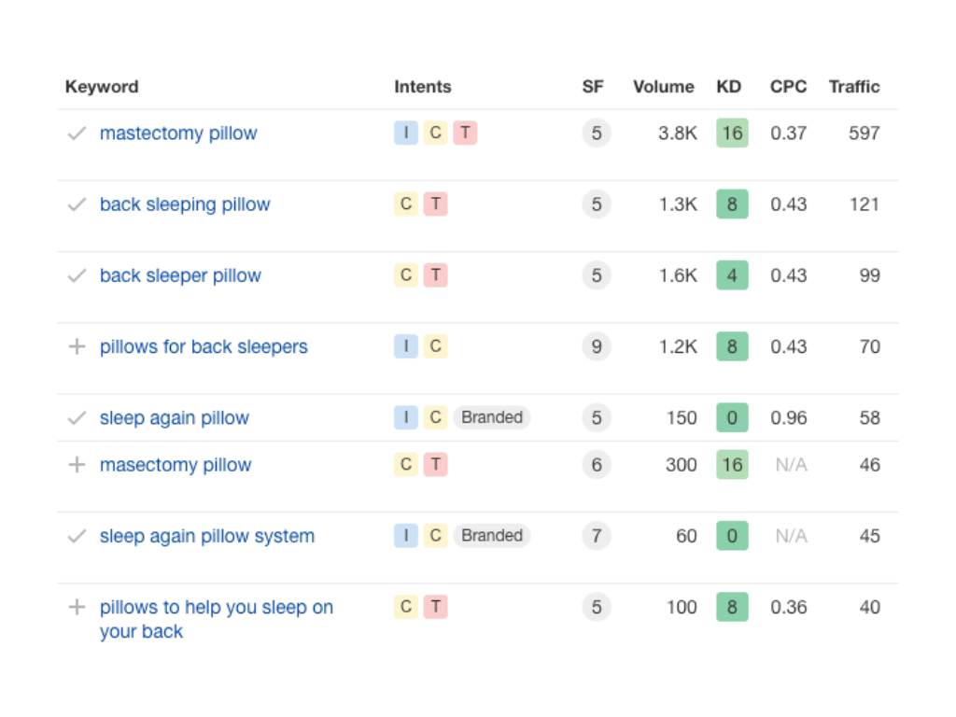Viewport: 956px width, 717px height.
Task: Click the red T intent badge for mastectomy pillow
Action: click(465, 133)
